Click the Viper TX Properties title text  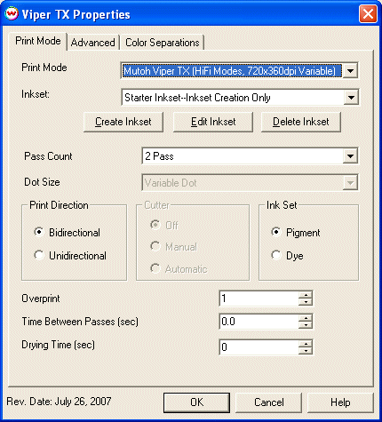pyautogui.click(x=76, y=14)
